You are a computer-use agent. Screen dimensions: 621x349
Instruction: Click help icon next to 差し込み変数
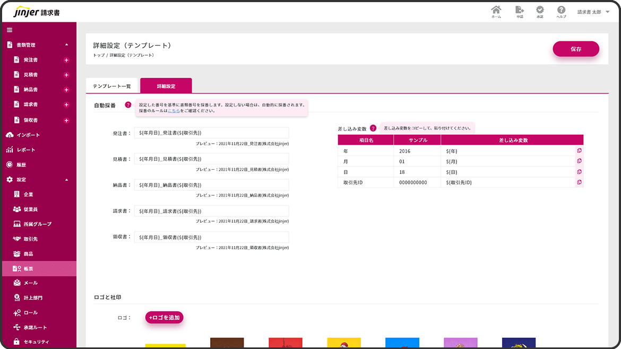(373, 128)
